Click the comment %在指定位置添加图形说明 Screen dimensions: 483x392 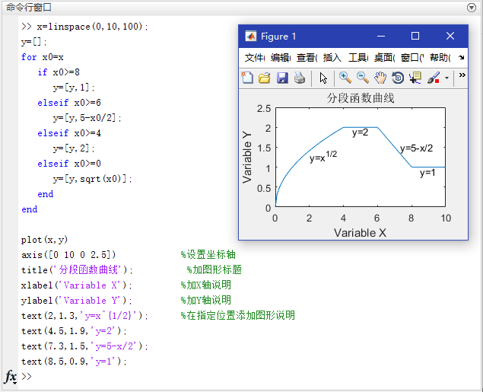click(x=238, y=315)
